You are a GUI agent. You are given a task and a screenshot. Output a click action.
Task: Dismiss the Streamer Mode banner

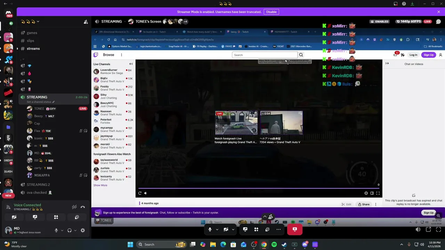tap(438, 12)
